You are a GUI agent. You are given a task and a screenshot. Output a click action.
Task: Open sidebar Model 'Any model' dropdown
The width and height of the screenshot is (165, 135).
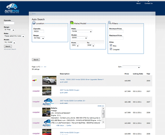[10, 42]
